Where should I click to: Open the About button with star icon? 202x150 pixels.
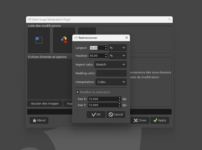pos(39,121)
